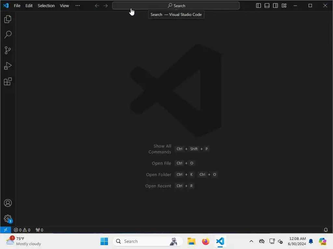
Task: Open the Extensions view
Action: coord(8,81)
